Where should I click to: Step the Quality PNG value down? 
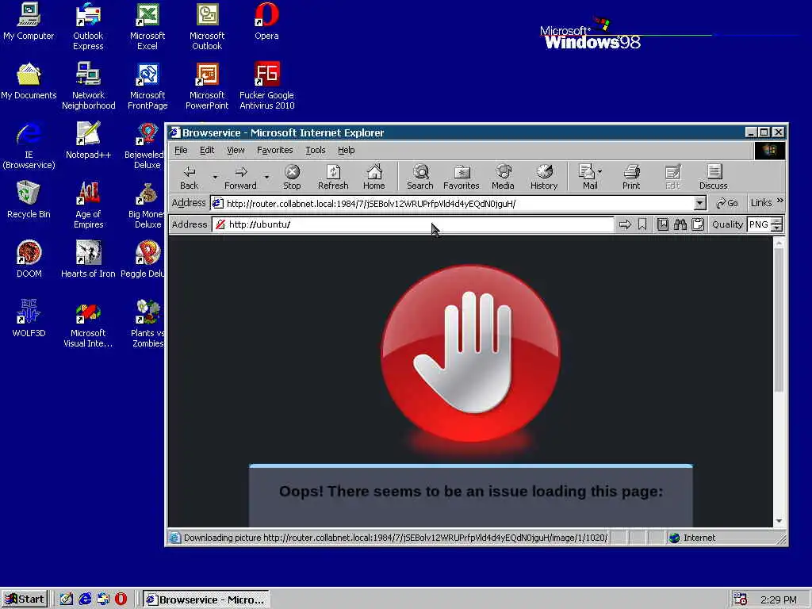click(x=777, y=228)
